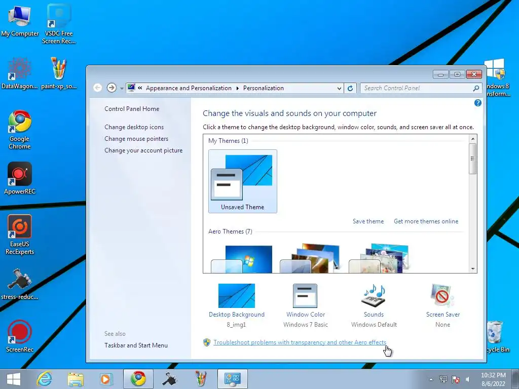Screen dimensions: 519x389
Task: Click the help question mark icon
Action: pos(477,103)
